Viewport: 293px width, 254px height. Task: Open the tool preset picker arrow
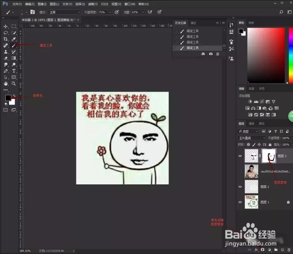[x=13, y=12]
